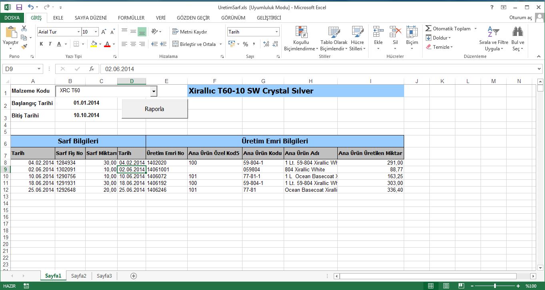545x290 pixels.
Task: Open the number format dropdown Tarih
Action: click(x=277, y=32)
